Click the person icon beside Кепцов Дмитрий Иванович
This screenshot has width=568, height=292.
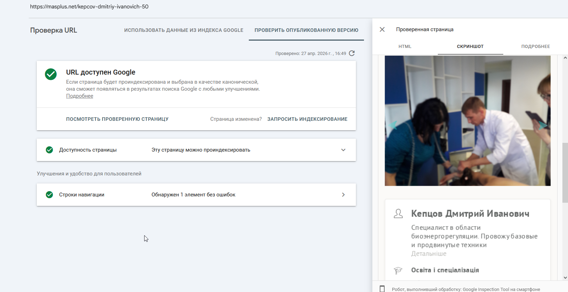click(x=398, y=214)
